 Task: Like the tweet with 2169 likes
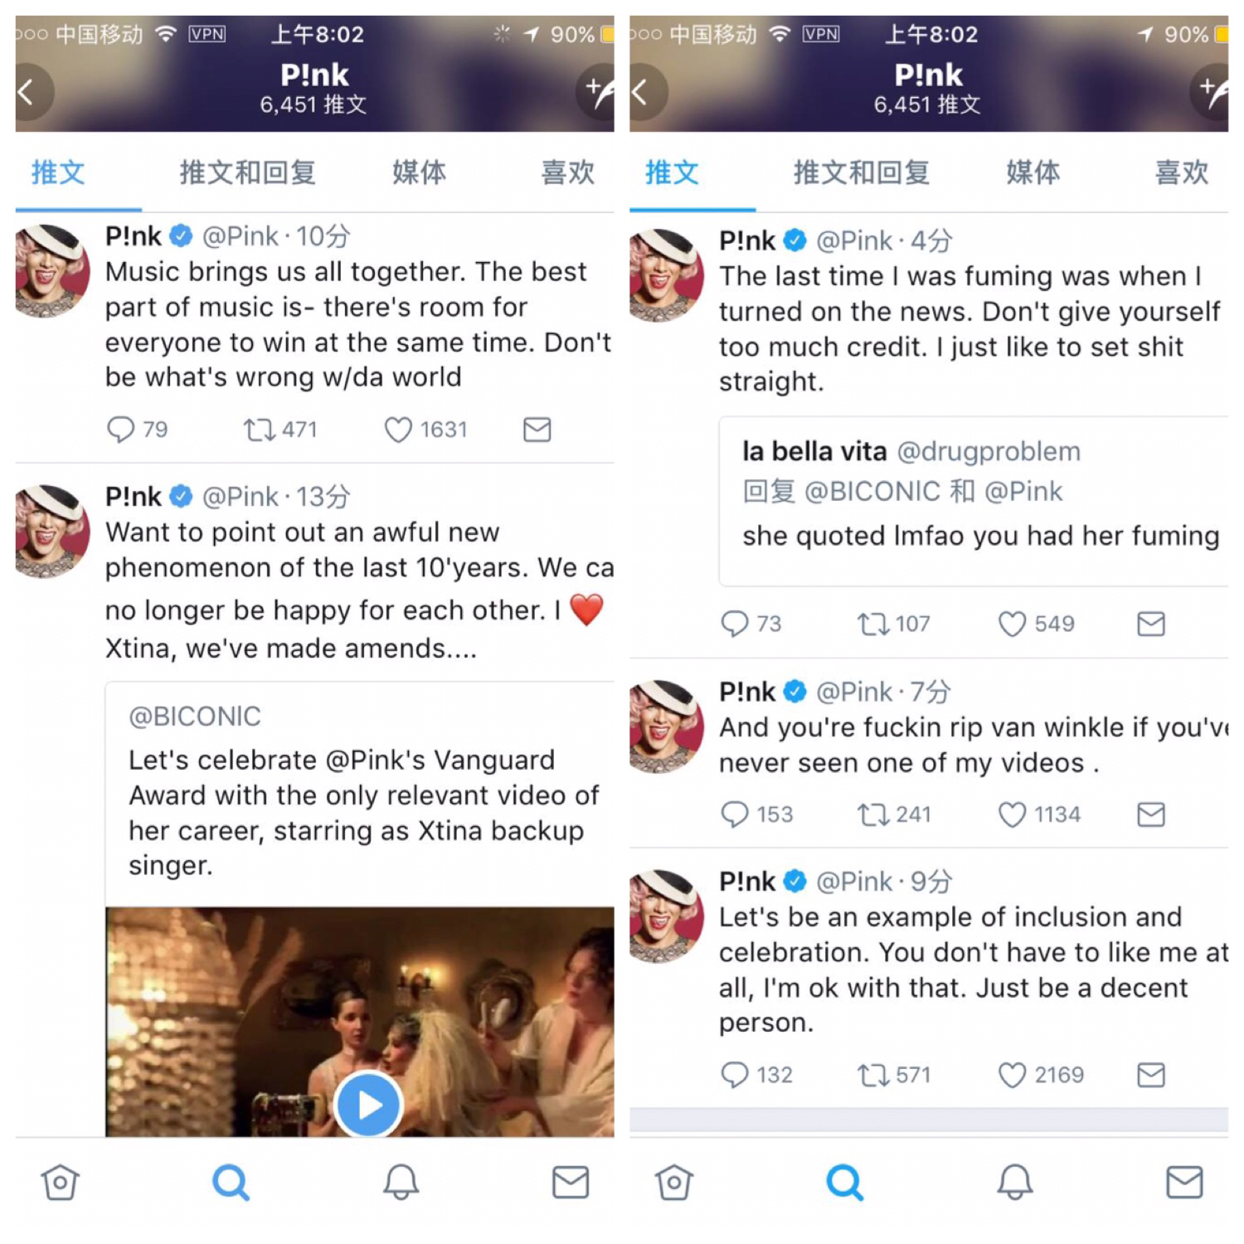click(x=1012, y=1075)
